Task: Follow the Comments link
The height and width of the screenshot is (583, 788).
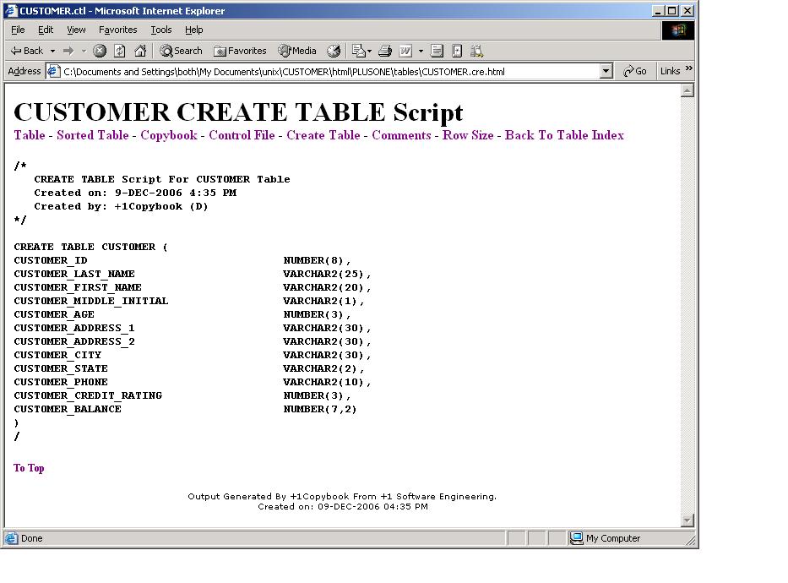Action: tap(401, 135)
